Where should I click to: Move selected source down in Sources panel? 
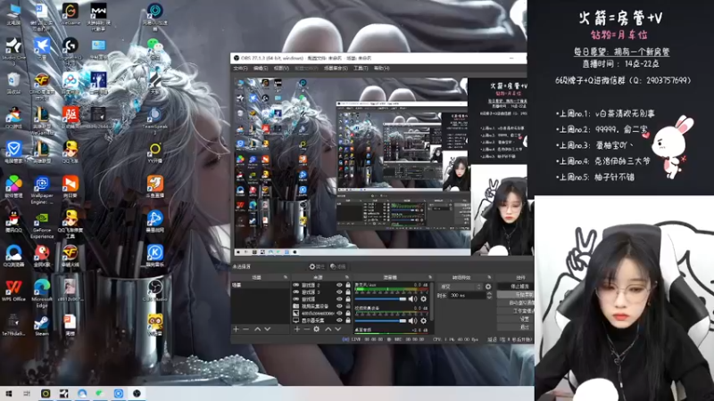338,329
